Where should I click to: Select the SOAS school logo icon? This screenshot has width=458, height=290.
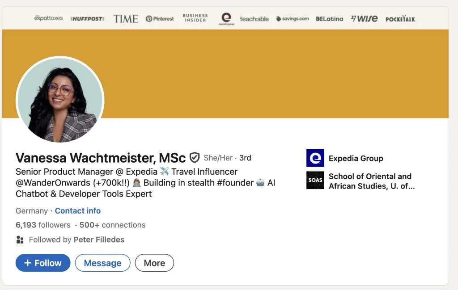315,181
